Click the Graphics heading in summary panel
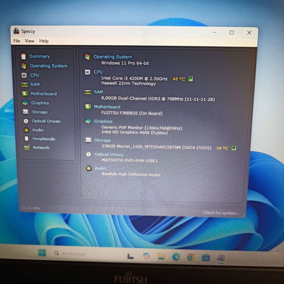This screenshot has width=284, height=284. pos(103,122)
